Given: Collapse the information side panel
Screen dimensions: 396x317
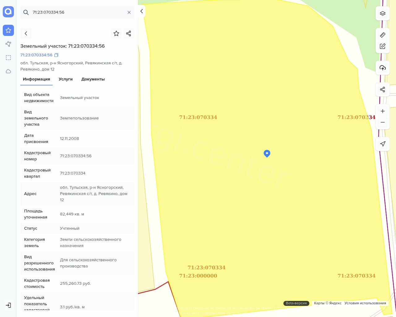Looking at the screenshot, I should 142,11.
